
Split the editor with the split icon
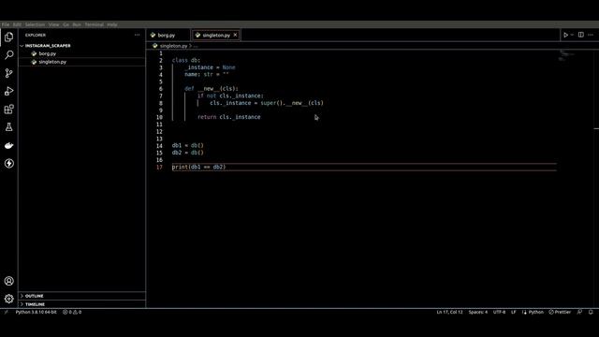pos(580,35)
